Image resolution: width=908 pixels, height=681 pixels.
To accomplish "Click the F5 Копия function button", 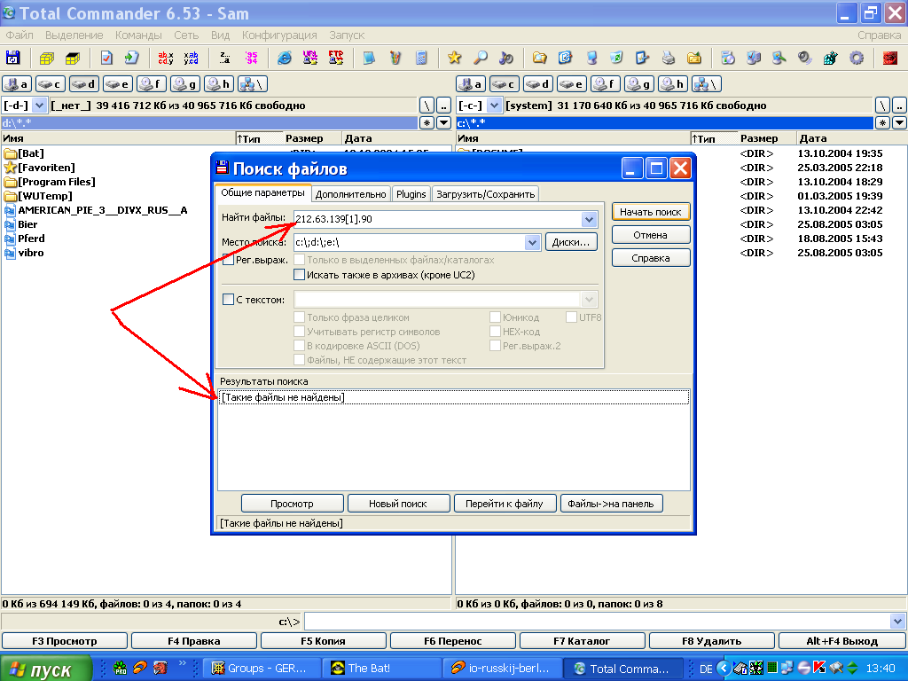I will pyautogui.click(x=323, y=641).
